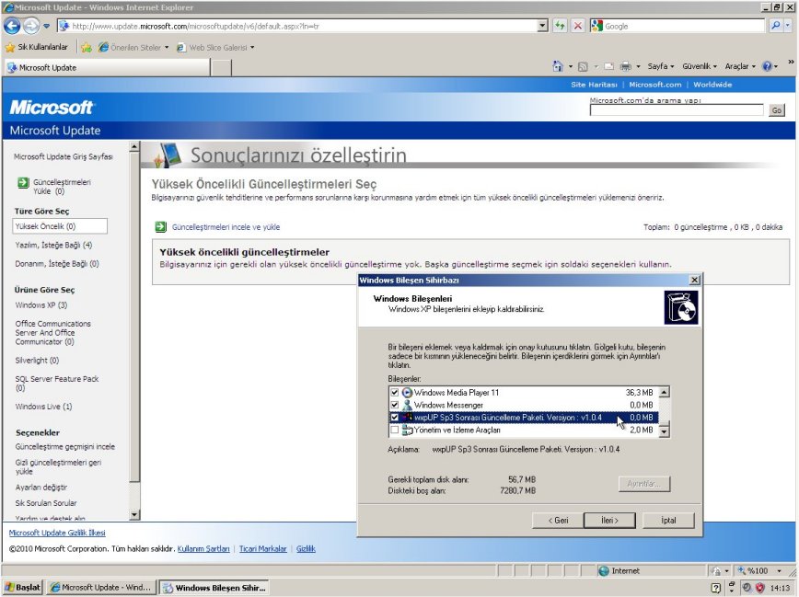Expand the Sayfa menu dropdown
This screenshot has height=597, width=799.
(x=661, y=67)
